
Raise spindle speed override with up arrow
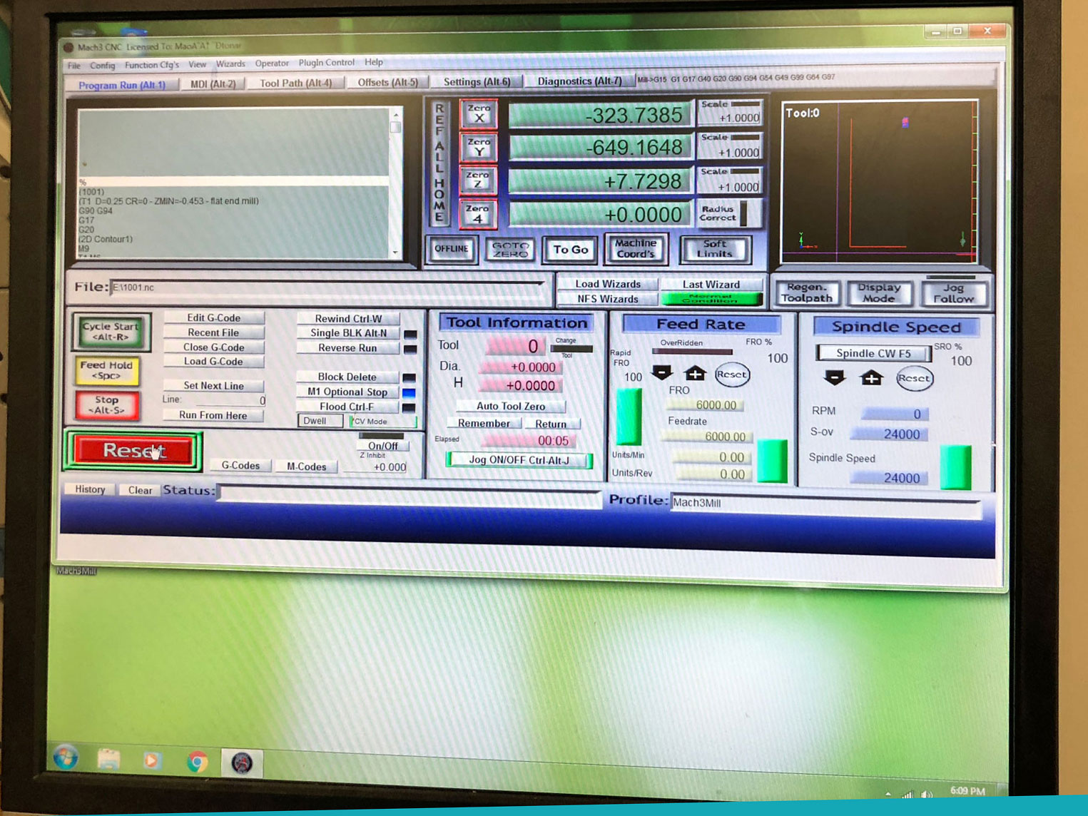click(x=871, y=377)
